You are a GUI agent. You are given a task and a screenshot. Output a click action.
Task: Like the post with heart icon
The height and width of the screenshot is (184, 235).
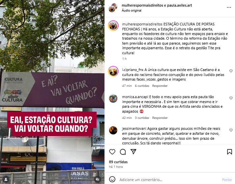tap(112, 152)
